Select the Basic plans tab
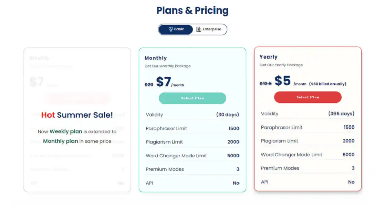Viewport: 385px width, 206px height. (176, 29)
